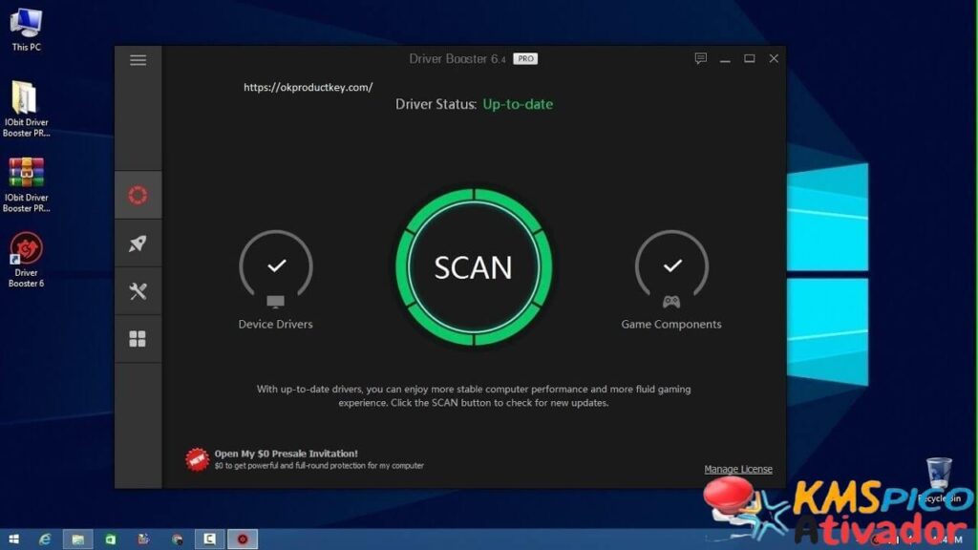Click the PRO badge in the title
Image resolution: width=978 pixels, height=550 pixels.
(525, 58)
